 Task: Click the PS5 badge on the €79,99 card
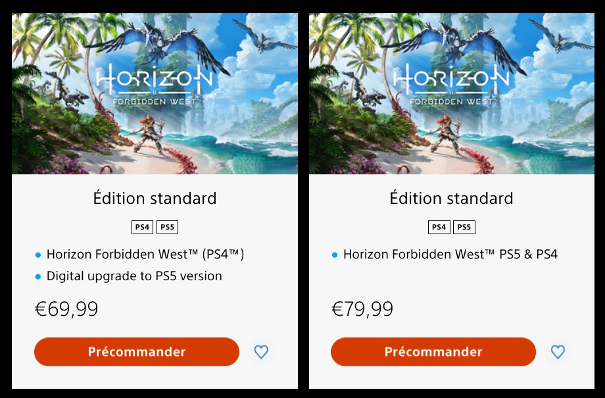464,228
